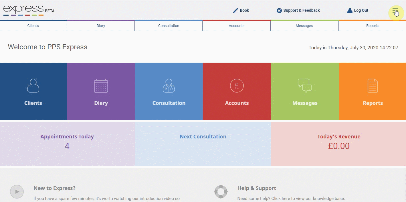
Task: Click the user icon beside Log Out
Action: tap(350, 11)
